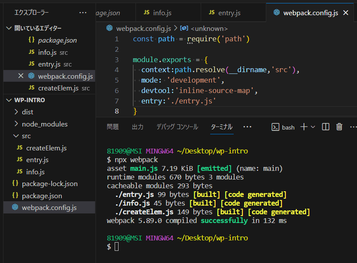The height and width of the screenshot is (263, 357).
Task: Open the panel overflow ellipsis after ターミナル
Action: click(247, 127)
